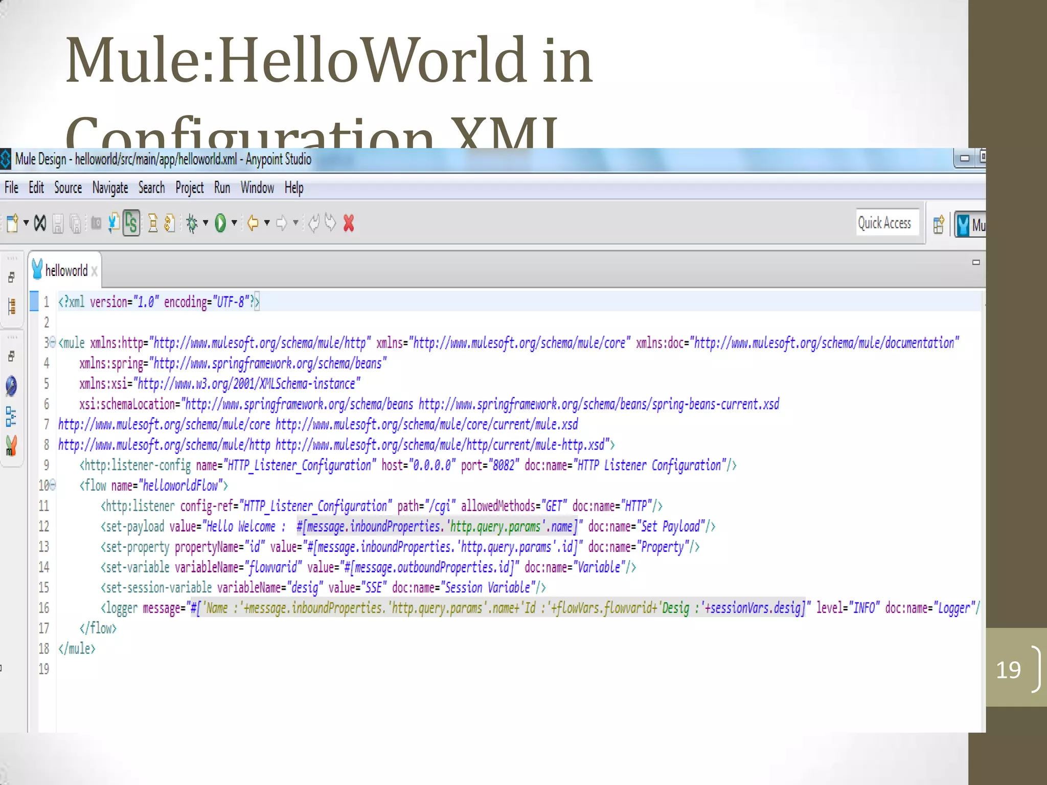
Task: Open the Mule rabbit-ears sidebar icon
Action: 11,445
